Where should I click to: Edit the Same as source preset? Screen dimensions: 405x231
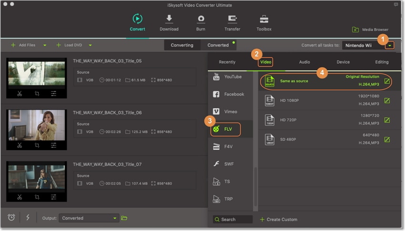click(387, 81)
